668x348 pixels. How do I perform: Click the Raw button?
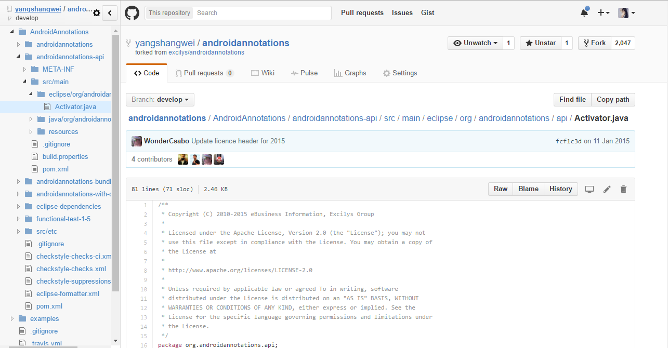[501, 189]
